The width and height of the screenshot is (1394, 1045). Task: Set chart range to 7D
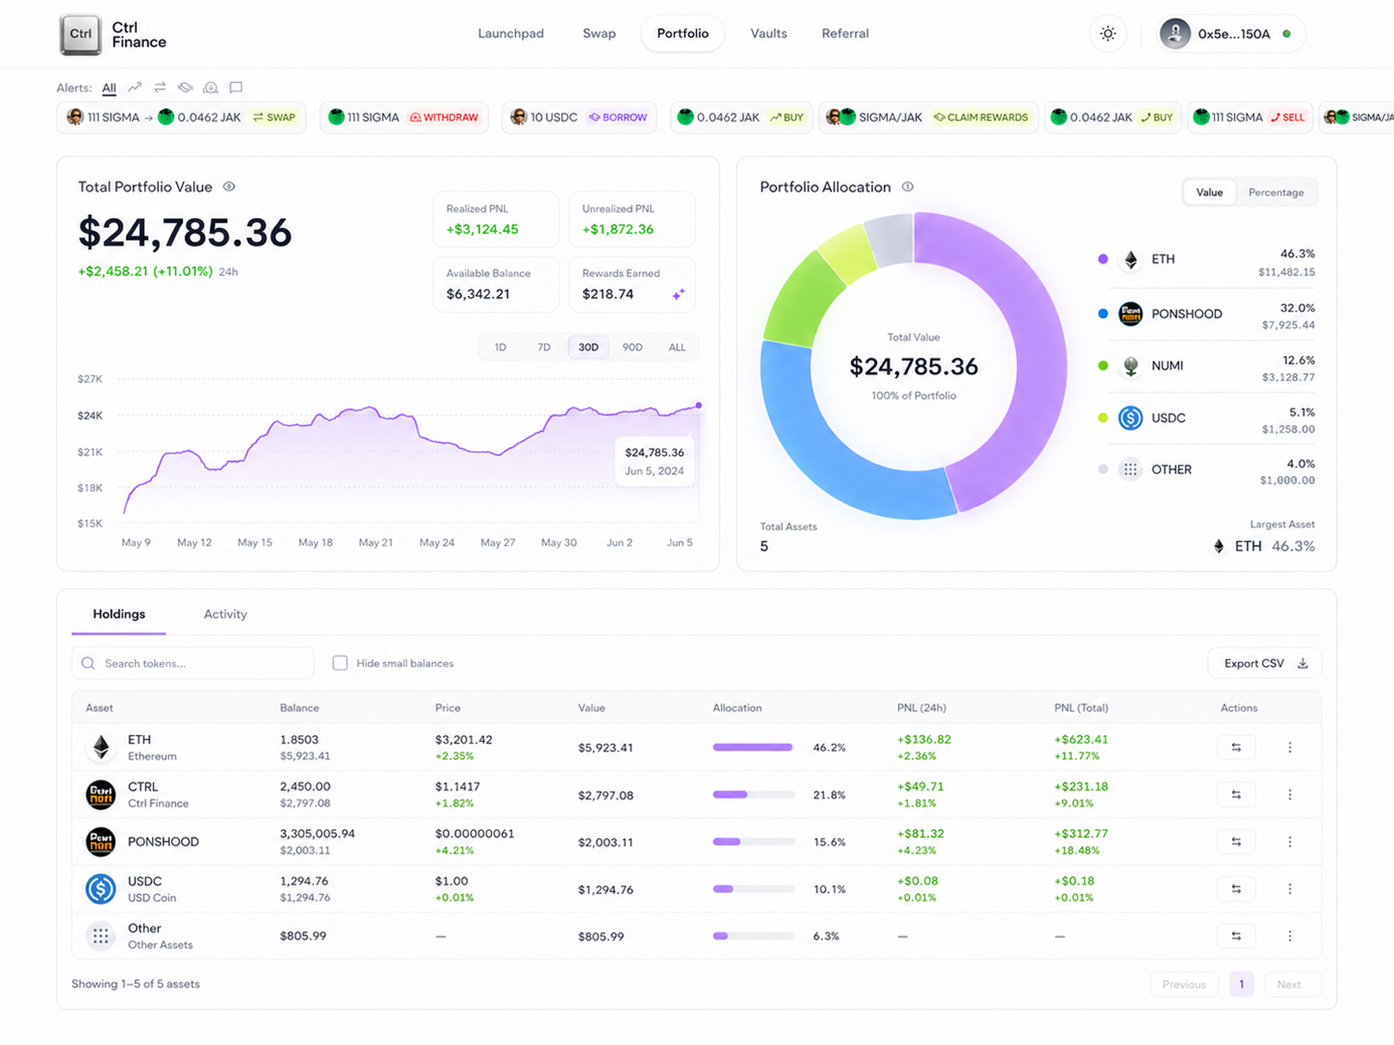coord(544,347)
